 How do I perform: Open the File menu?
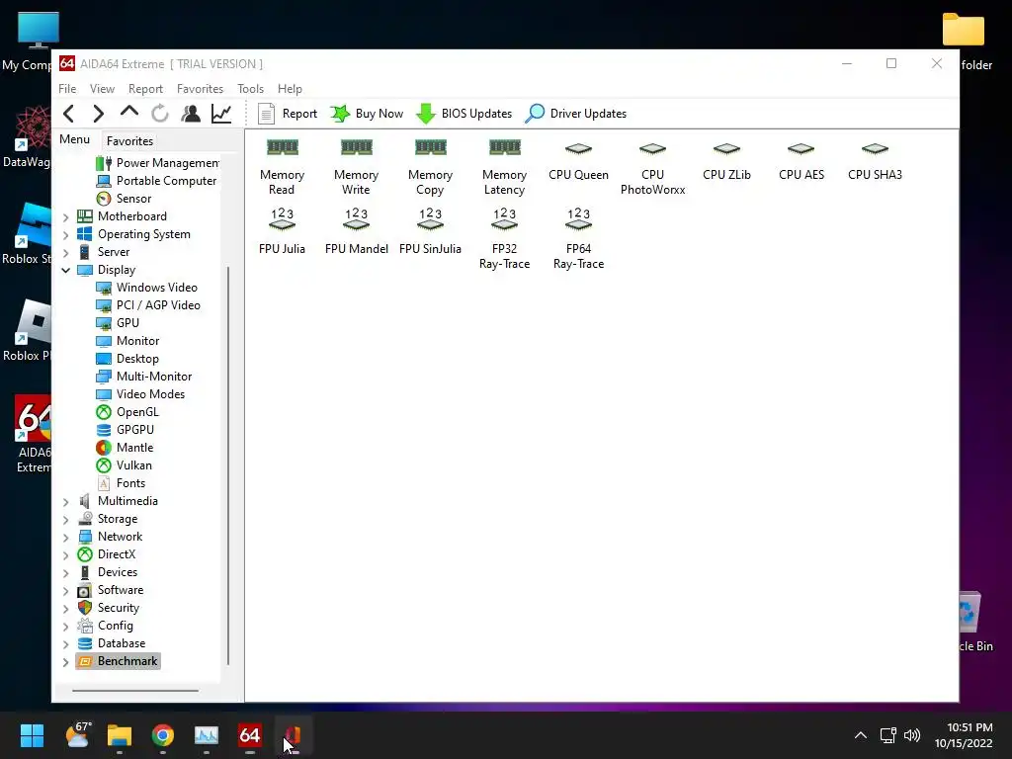(x=67, y=88)
